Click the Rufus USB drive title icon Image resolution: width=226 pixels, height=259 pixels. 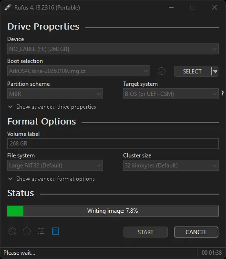point(8,7)
